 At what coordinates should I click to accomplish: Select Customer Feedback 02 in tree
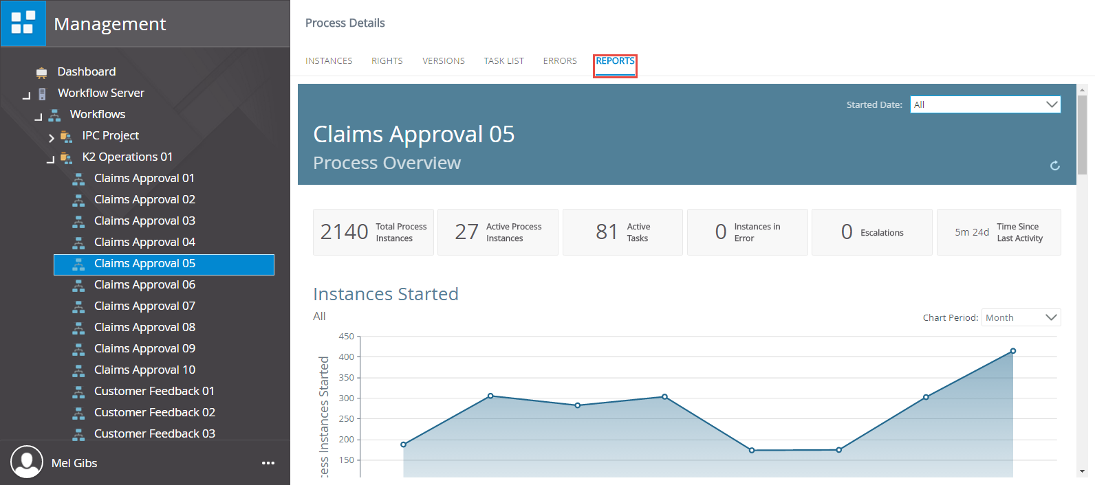pyautogui.click(x=154, y=412)
